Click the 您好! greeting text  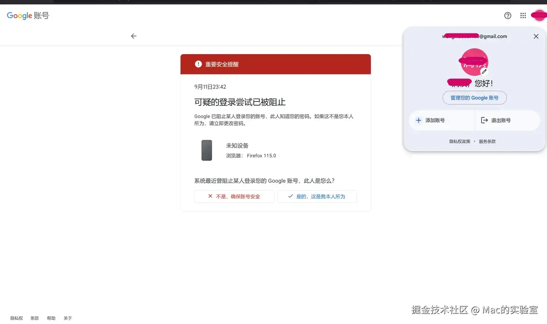click(x=484, y=83)
